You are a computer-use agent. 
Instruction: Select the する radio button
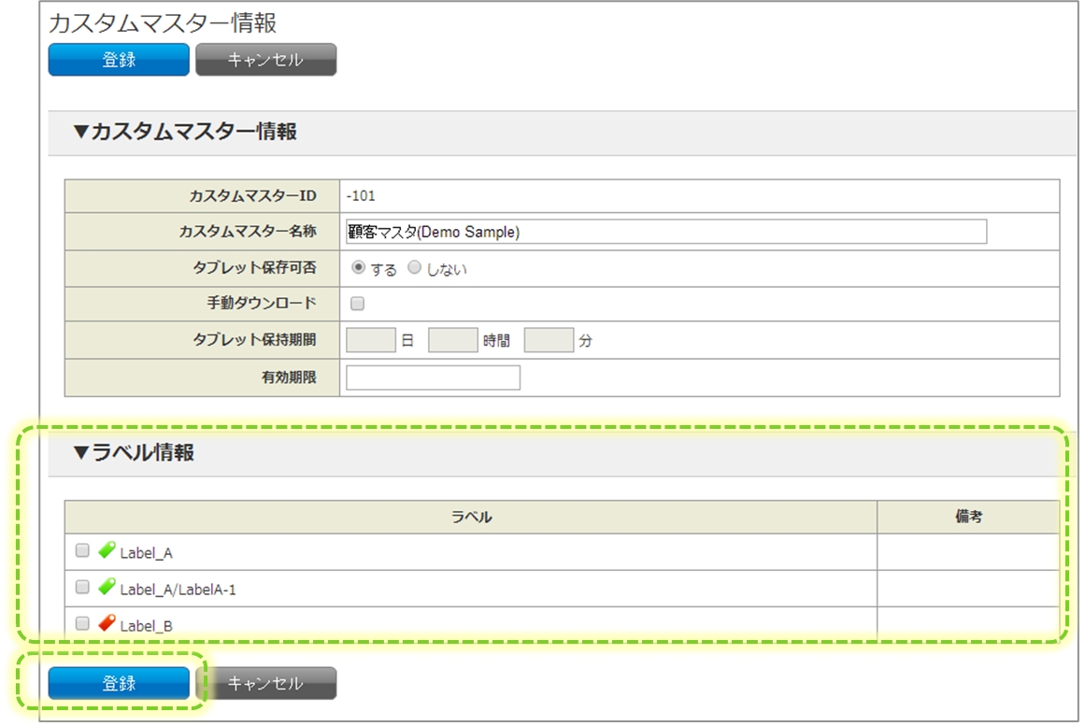coord(358,268)
